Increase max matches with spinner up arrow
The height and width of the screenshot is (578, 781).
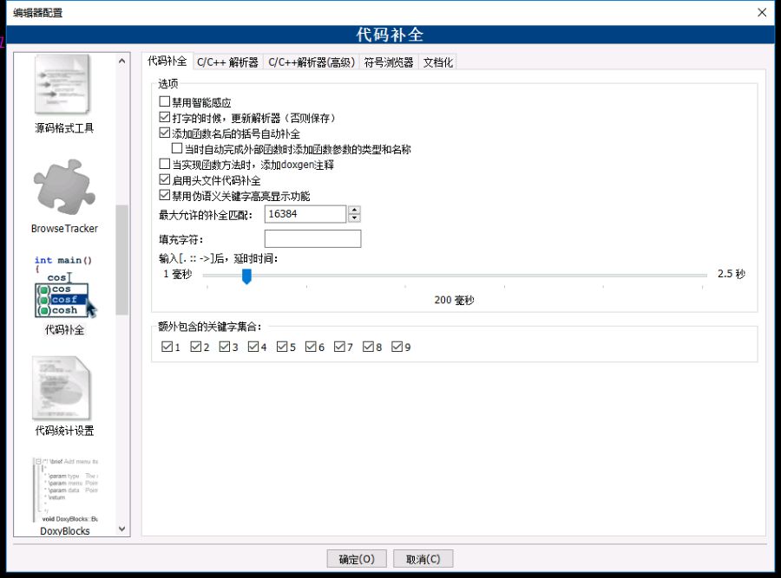(x=354, y=210)
